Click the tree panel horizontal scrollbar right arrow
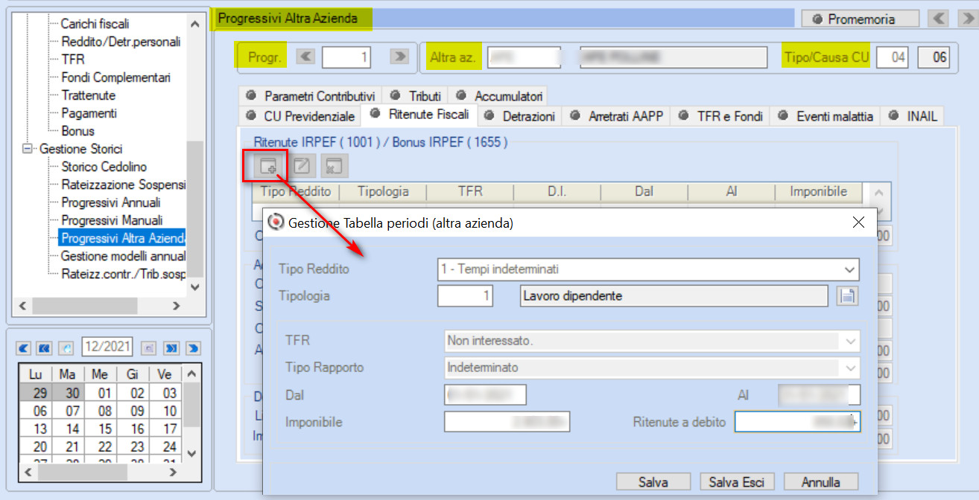Viewport: 979px width, 500px height. [176, 306]
